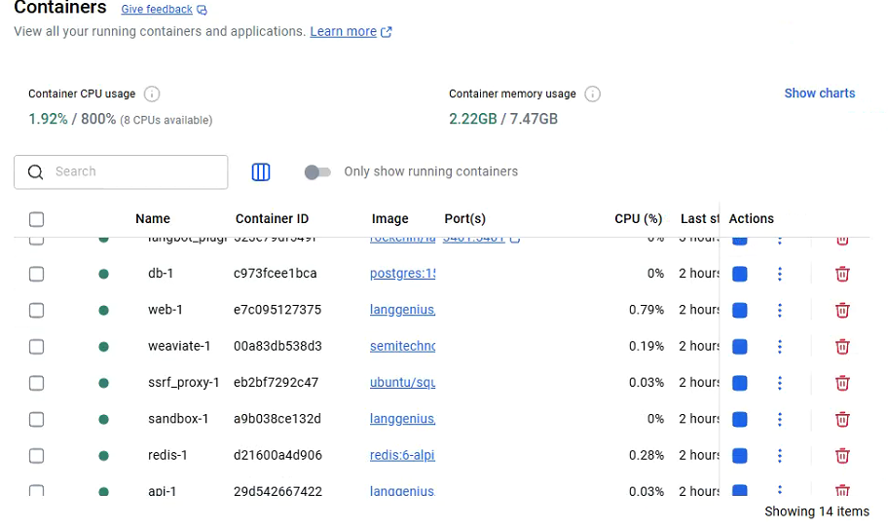Open the langgenius image link for web-1
This screenshot has width=888, height=528.
click(x=403, y=310)
